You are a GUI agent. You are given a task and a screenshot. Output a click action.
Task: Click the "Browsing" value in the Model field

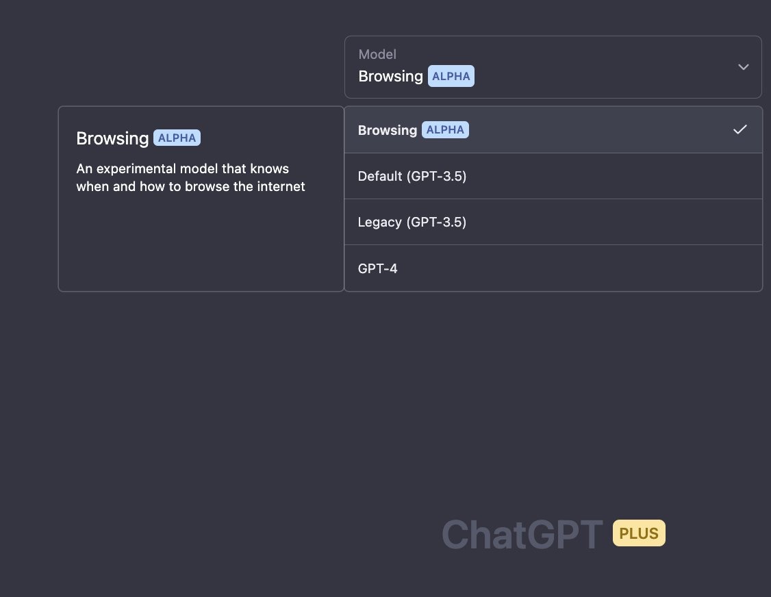point(390,76)
